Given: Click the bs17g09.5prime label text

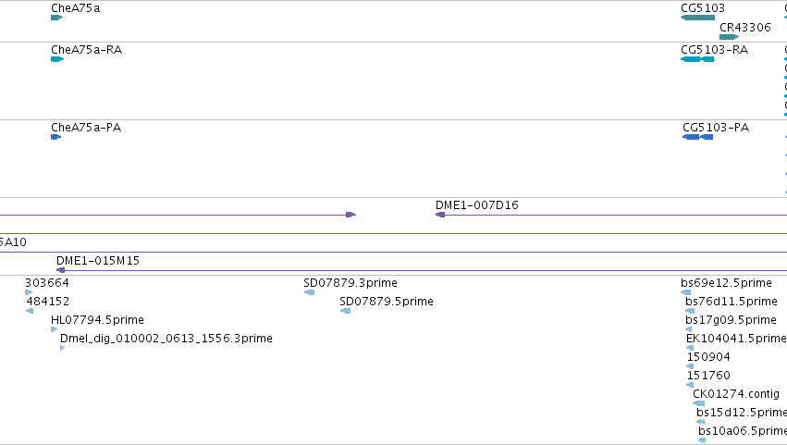Looking at the screenshot, I should pos(731,320).
